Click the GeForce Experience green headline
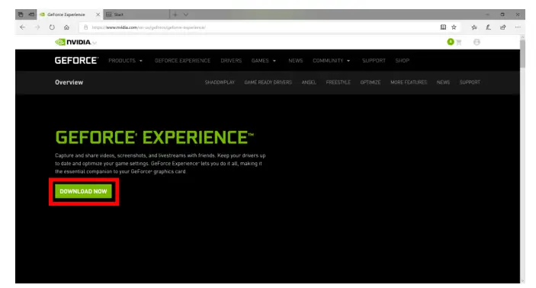 [155, 137]
